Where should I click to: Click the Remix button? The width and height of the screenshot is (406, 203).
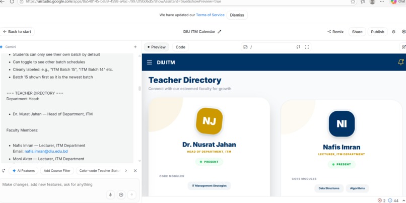[x=335, y=32]
